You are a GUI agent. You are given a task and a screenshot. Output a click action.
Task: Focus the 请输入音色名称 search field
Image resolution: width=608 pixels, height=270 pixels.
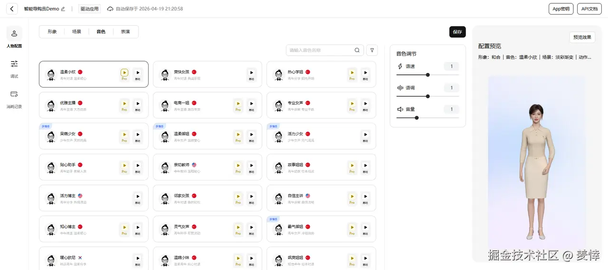pos(321,50)
